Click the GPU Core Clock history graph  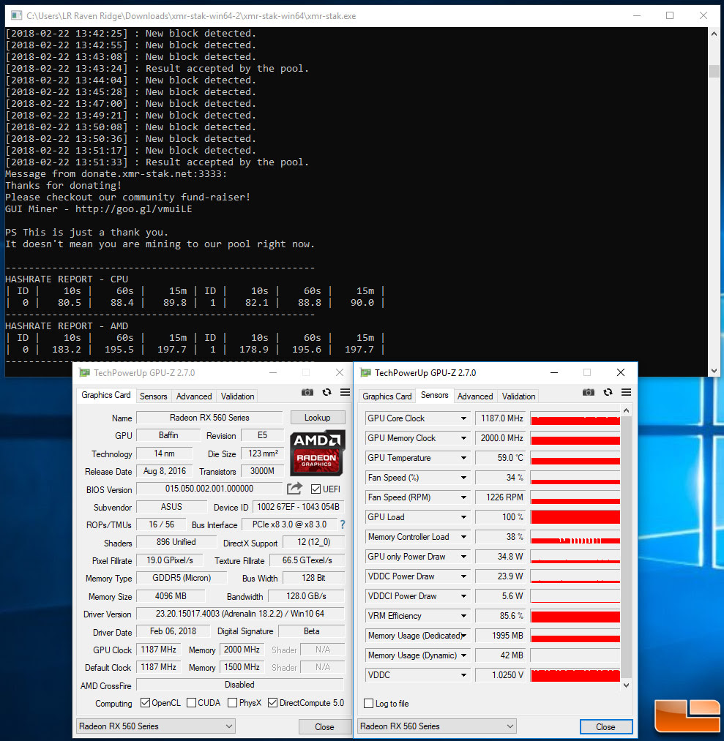coord(575,418)
